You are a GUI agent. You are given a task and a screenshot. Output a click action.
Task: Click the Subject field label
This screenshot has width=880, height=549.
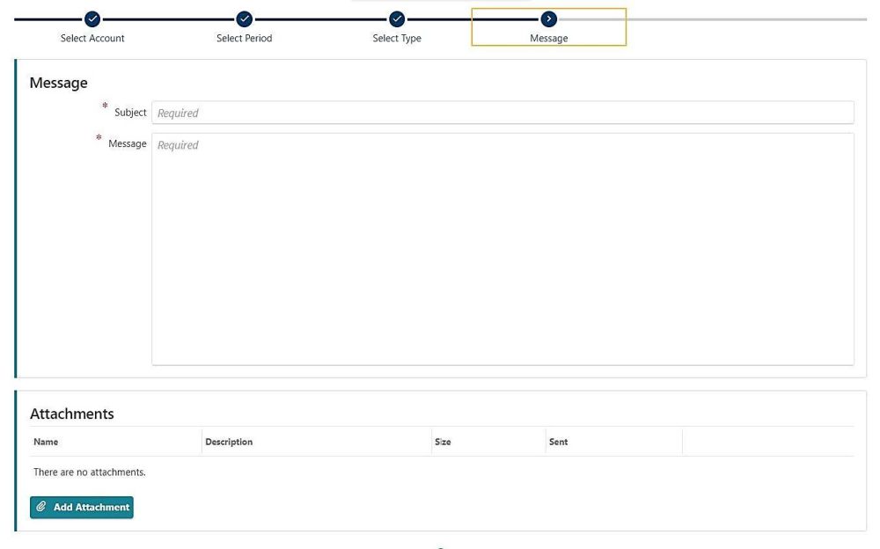130,113
